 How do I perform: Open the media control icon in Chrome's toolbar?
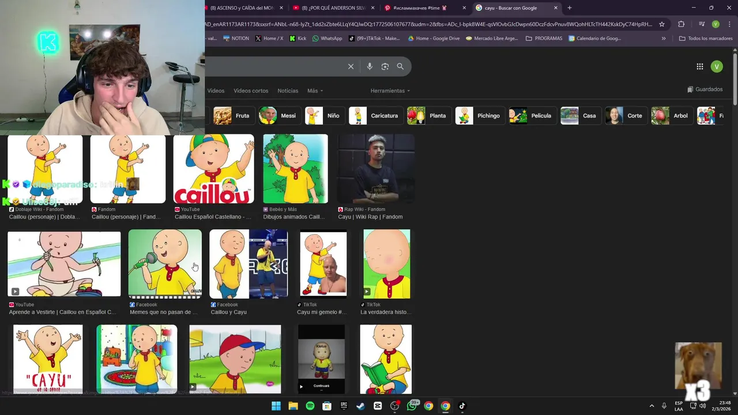(702, 24)
